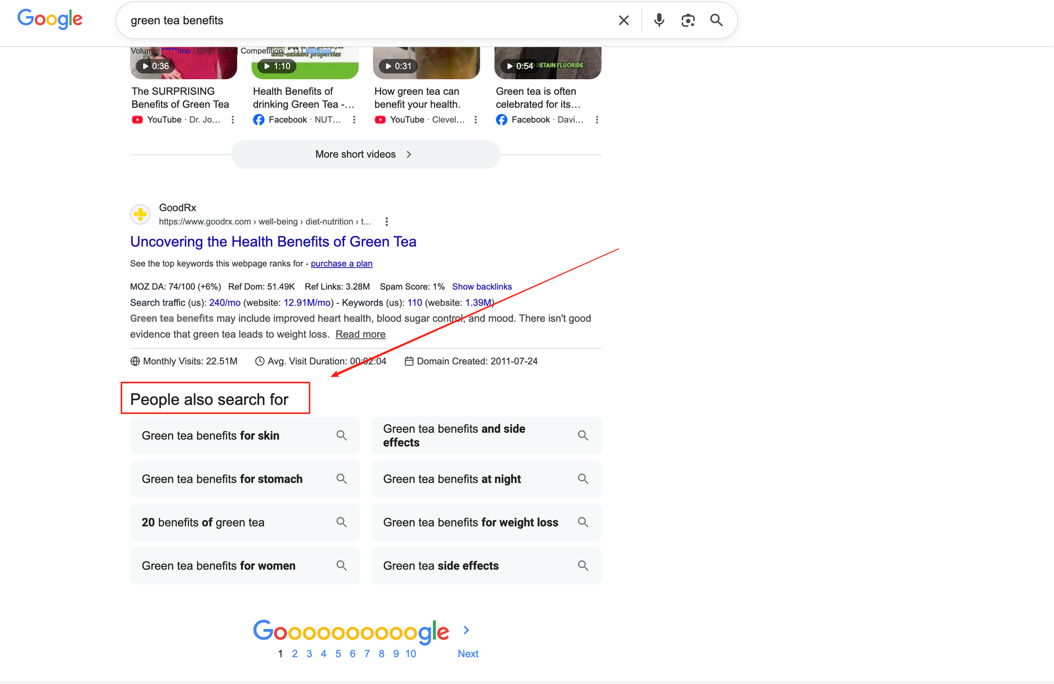
Task: Go to results page 2
Action: (294, 654)
